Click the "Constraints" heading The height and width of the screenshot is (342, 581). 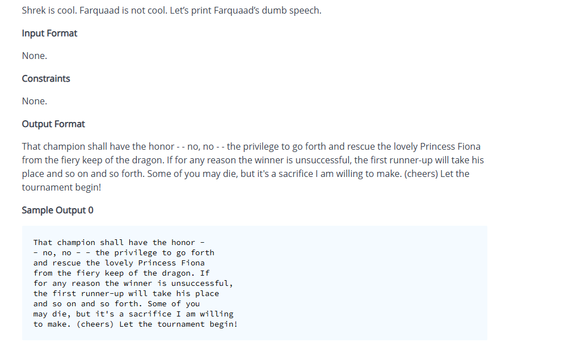[46, 79]
